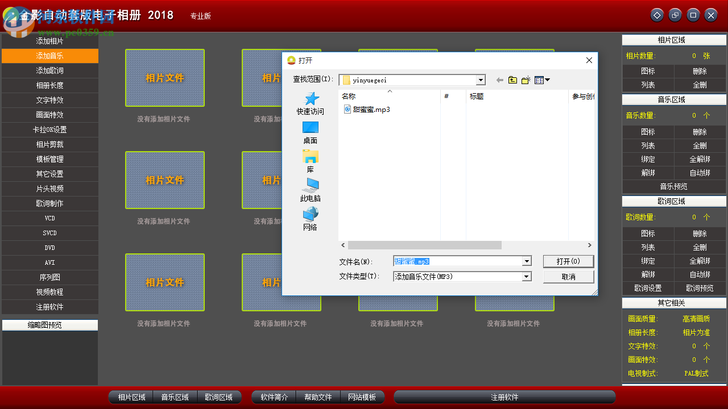Select the 甜蜜蜜.mp3 file

point(367,109)
